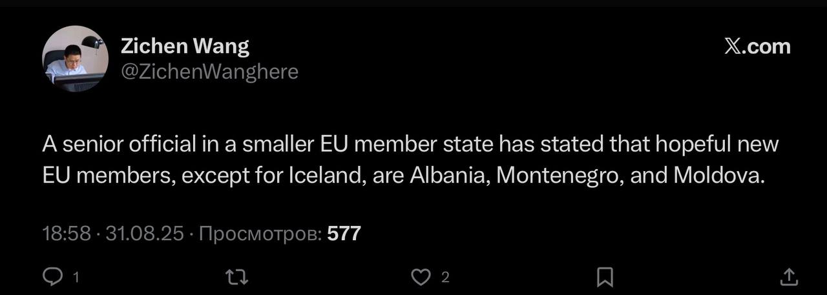Click the 31.08.25 post date
827x295 pixels.
pyautogui.click(x=144, y=233)
